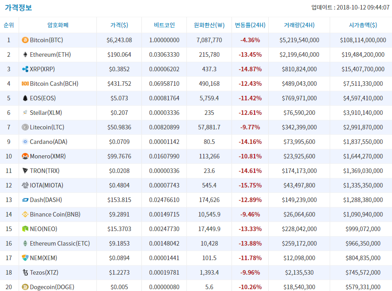
Task: Select market cap $108,114,000,000
Action: [x=363, y=40]
